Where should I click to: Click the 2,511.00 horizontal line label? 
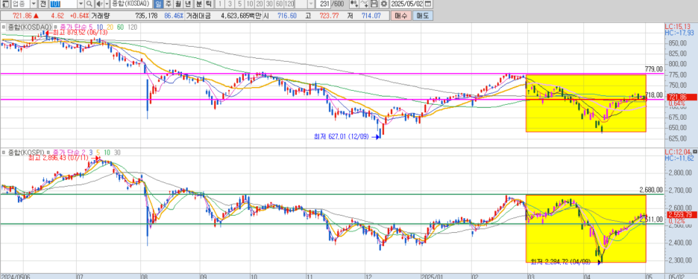click(x=651, y=219)
